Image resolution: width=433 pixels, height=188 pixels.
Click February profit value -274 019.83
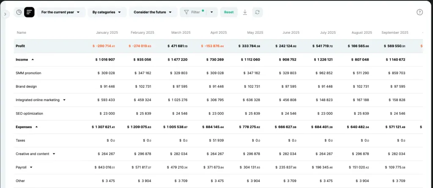[140, 46]
